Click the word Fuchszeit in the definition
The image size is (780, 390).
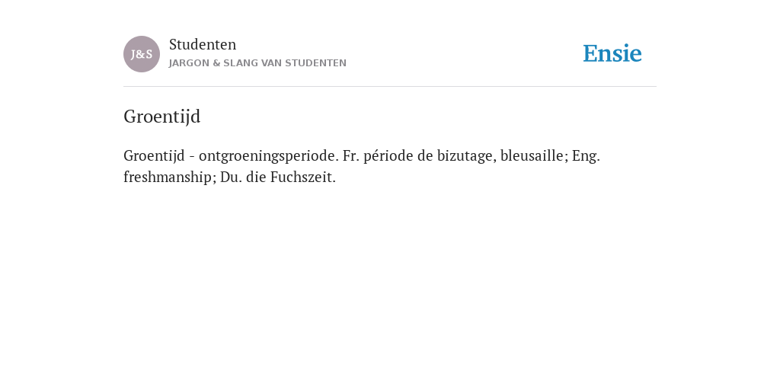[303, 177]
